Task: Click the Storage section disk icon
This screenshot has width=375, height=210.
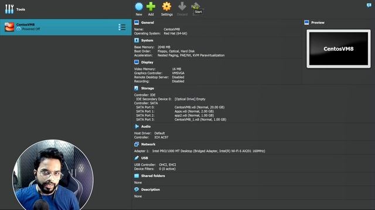Action: point(137,88)
